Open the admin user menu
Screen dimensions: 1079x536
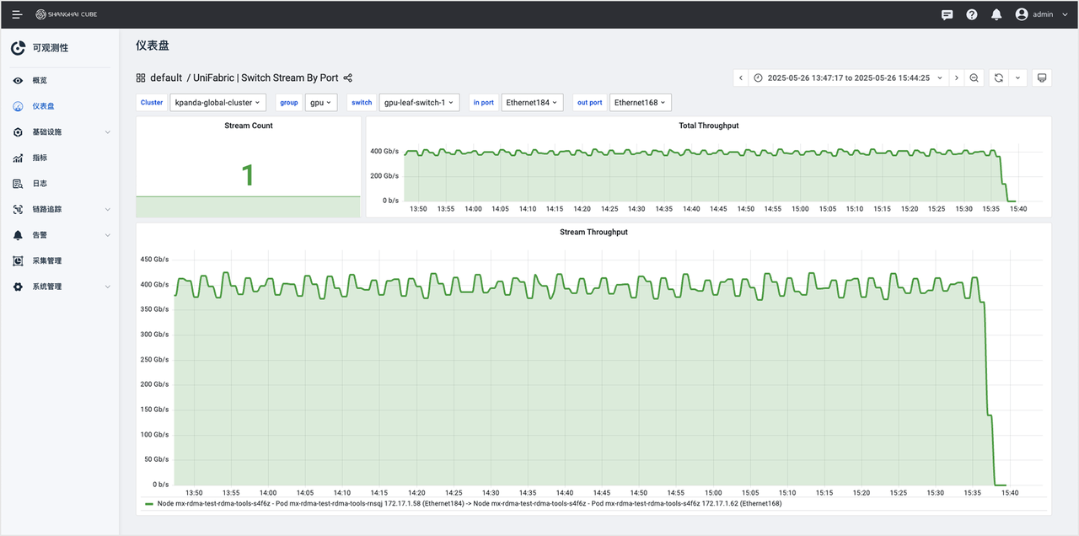[1042, 14]
